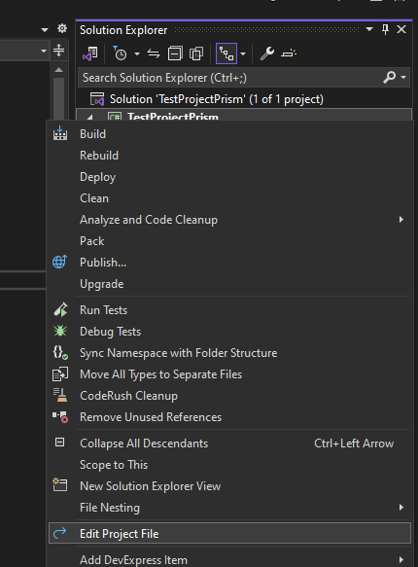Viewport: 418px width, 567px height.
Task: Click the Switch Views icon in Solution Explorer toolbar
Action: [x=90, y=53]
